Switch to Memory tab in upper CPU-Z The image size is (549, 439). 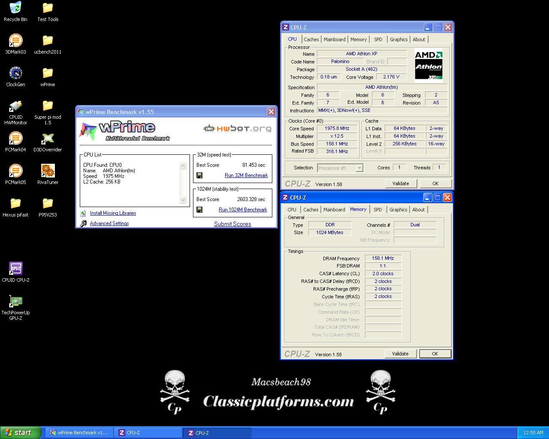point(359,39)
